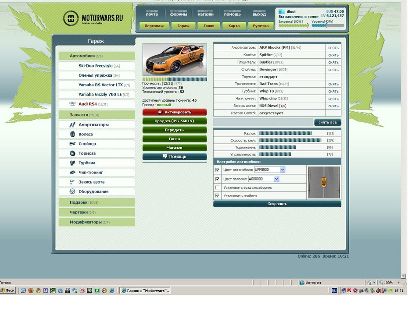Open the Оборудование steering wheel category
Viewport: 408px width, 326px height.
point(97,191)
